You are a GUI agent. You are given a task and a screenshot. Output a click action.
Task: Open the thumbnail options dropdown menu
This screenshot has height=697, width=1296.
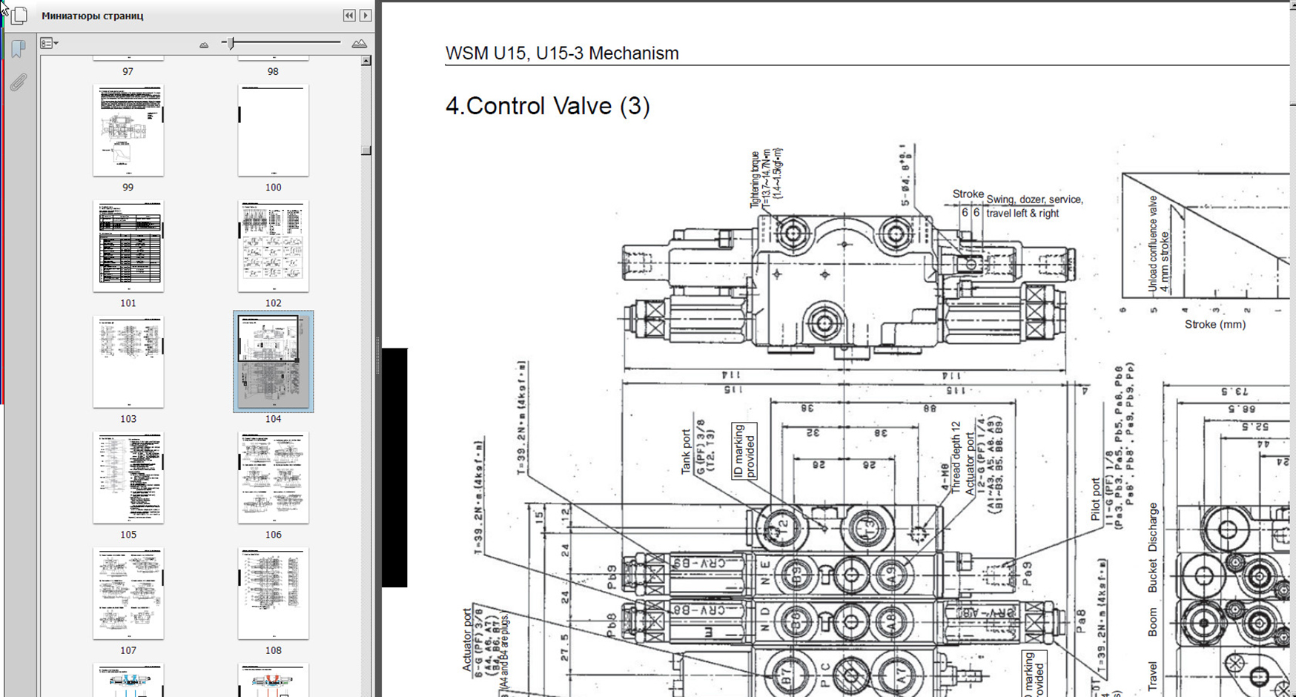click(x=50, y=44)
